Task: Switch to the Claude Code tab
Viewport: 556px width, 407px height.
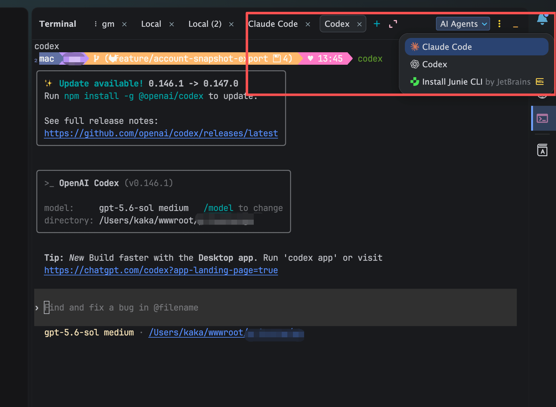Action: tap(273, 24)
